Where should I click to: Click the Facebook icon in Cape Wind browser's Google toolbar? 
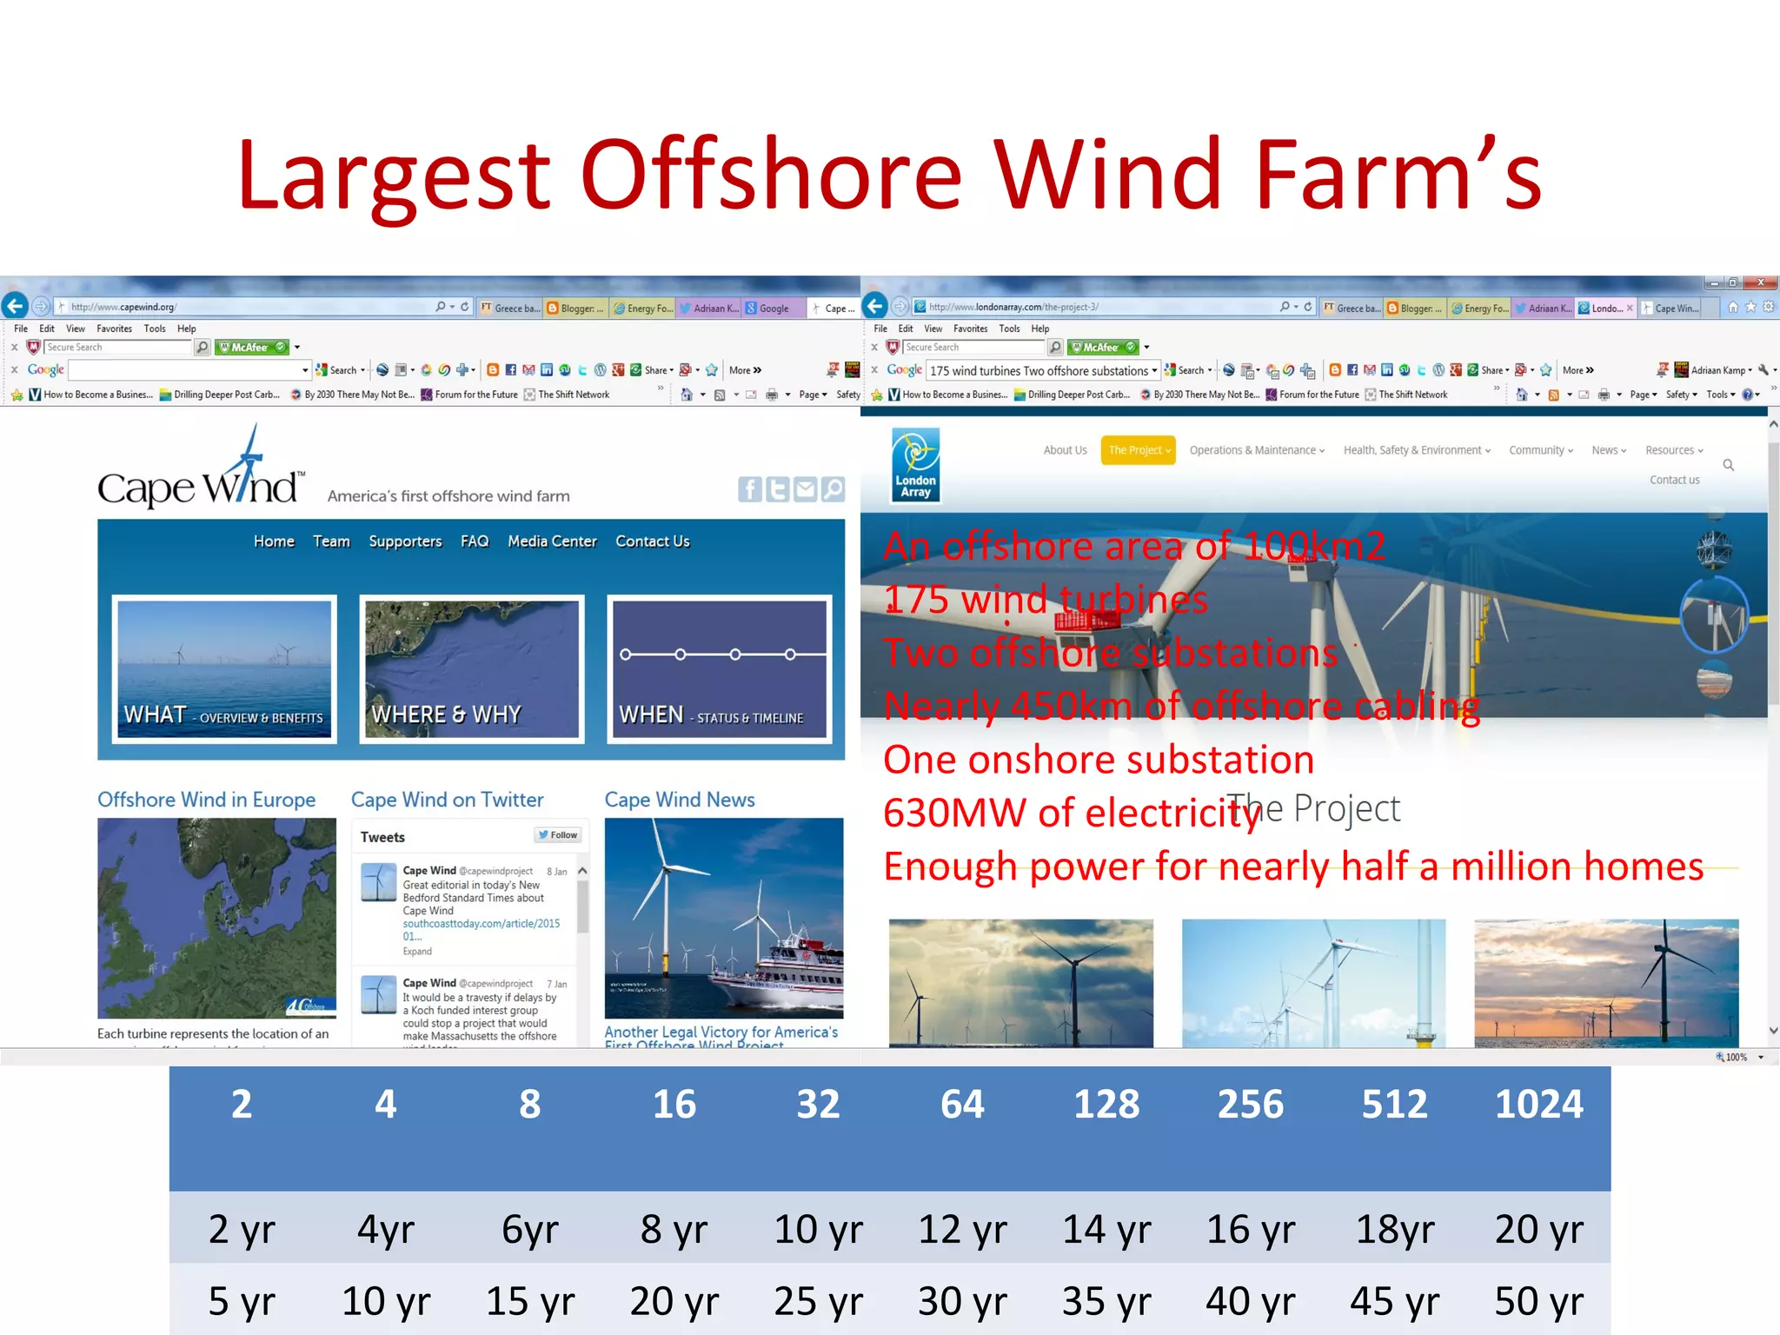tap(510, 370)
